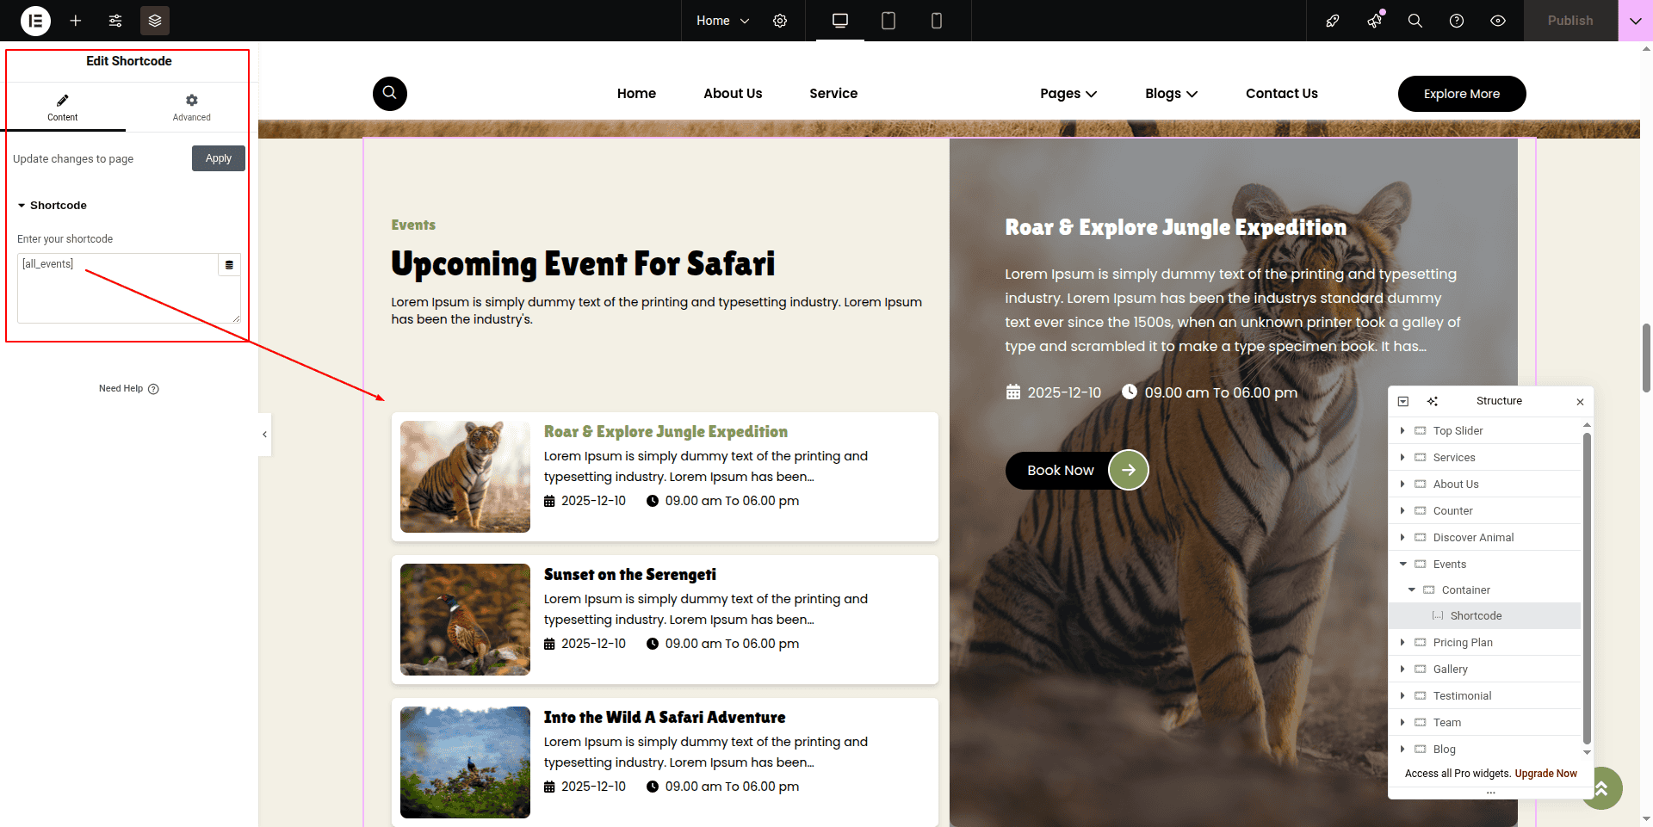Open Site Settings sliders icon

[115, 21]
